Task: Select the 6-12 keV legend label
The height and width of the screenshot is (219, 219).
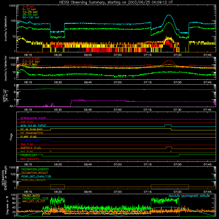Action: [x=29, y=9]
